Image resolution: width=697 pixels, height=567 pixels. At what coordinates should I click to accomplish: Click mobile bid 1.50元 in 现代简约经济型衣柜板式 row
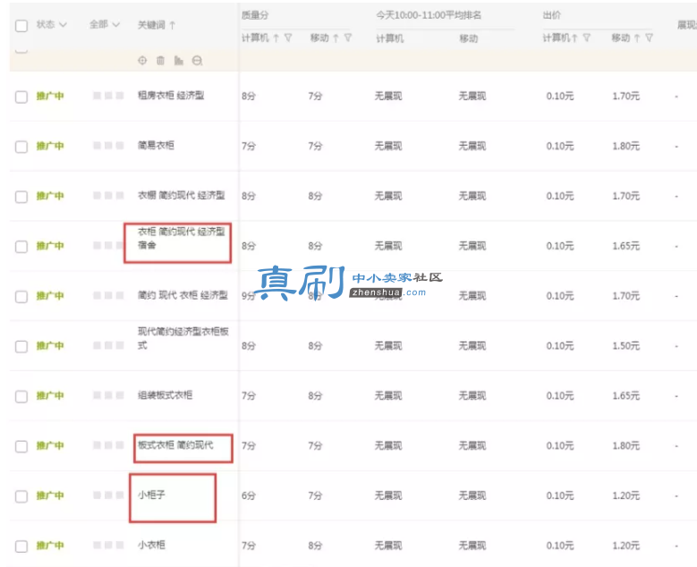coord(626,346)
